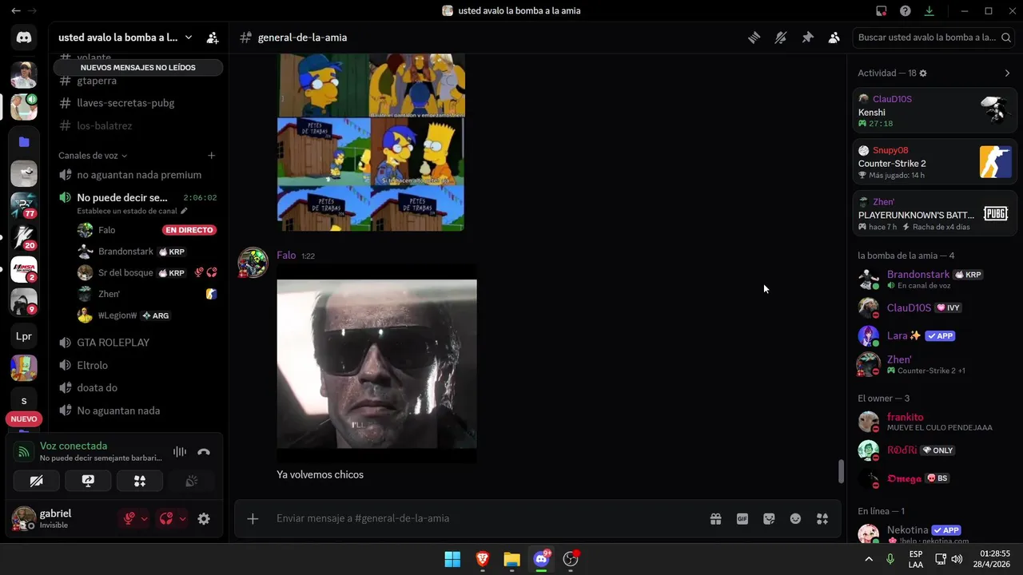
Task: Click the search field 'Buscar usted avalo'
Action: click(933, 38)
